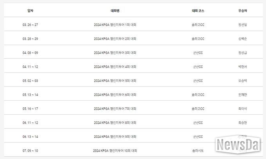
Task: Click the 일자 column header
Action: tap(30, 11)
